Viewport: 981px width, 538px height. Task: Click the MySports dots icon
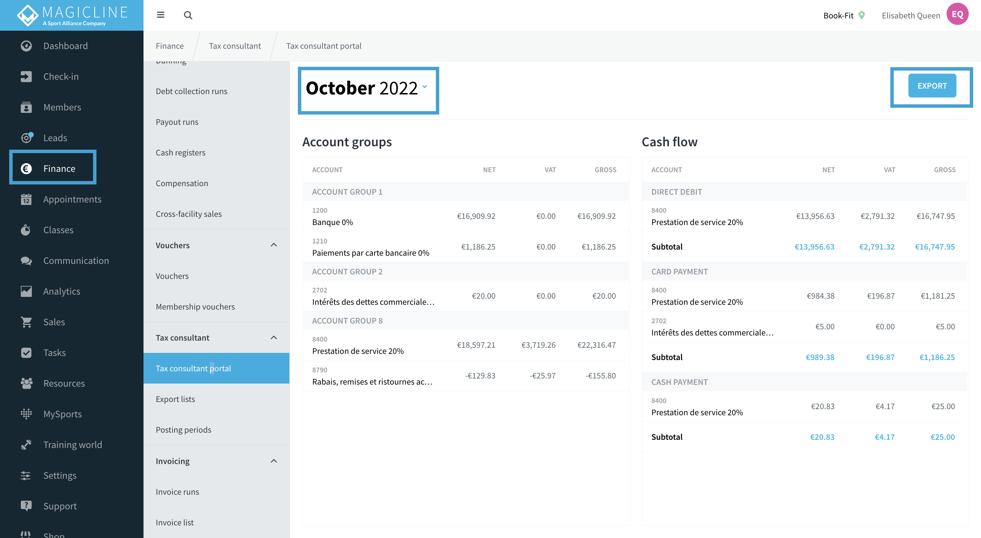26,414
